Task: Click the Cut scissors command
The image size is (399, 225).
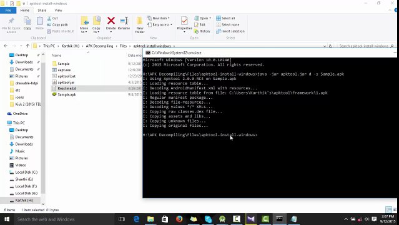Action: 52,18
